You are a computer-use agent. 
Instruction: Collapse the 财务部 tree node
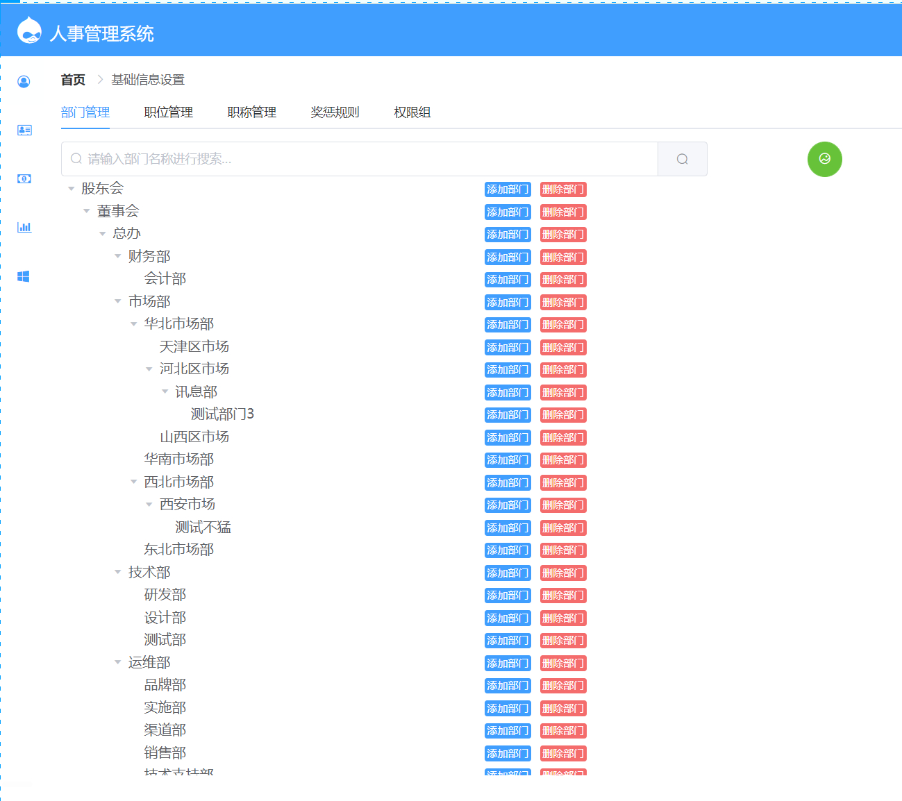pyautogui.click(x=118, y=256)
